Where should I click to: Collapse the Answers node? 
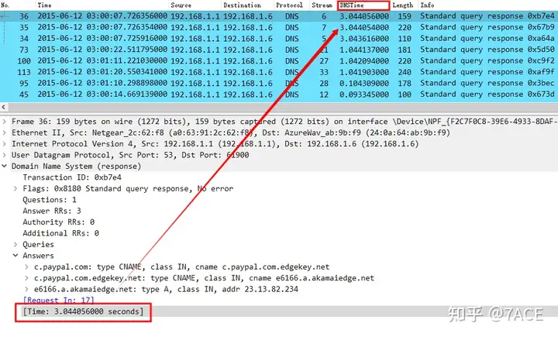point(15,256)
